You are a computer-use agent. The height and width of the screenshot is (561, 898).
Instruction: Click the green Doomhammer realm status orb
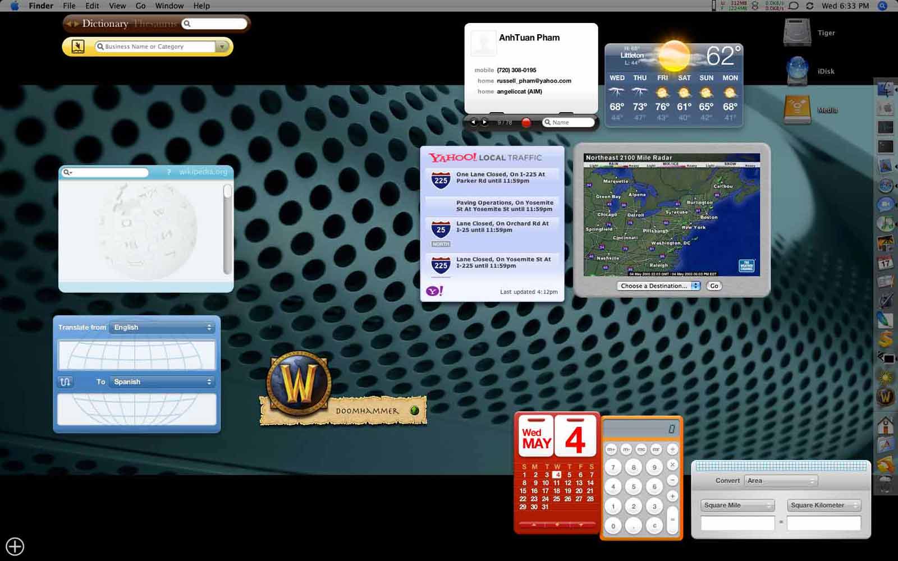click(414, 410)
